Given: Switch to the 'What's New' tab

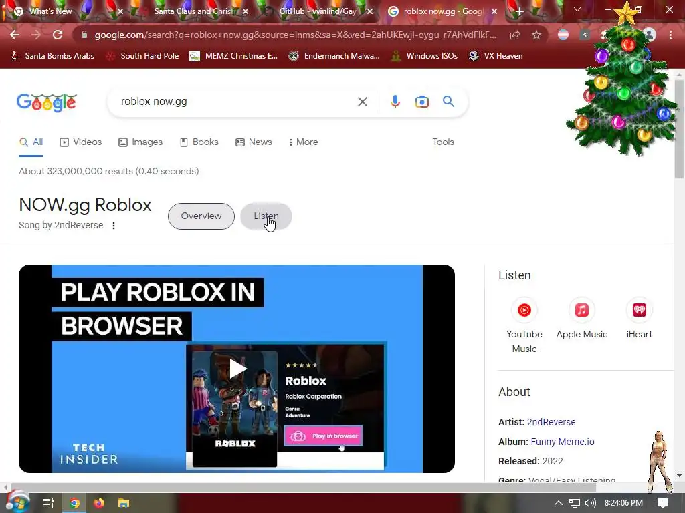Looking at the screenshot, I should click(50, 11).
